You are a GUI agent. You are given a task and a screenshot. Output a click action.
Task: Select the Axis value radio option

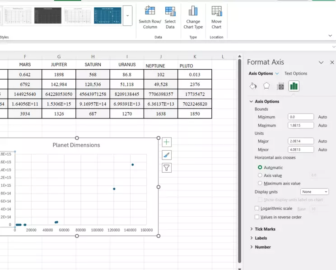(260, 175)
